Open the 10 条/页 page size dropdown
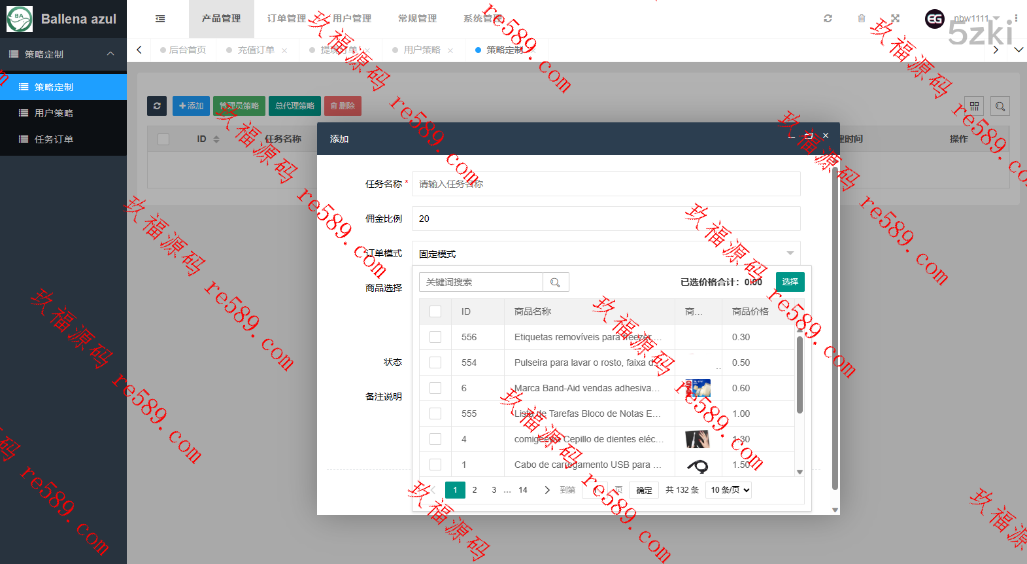The height and width of the screenshot is (564, 1027). 728,490
